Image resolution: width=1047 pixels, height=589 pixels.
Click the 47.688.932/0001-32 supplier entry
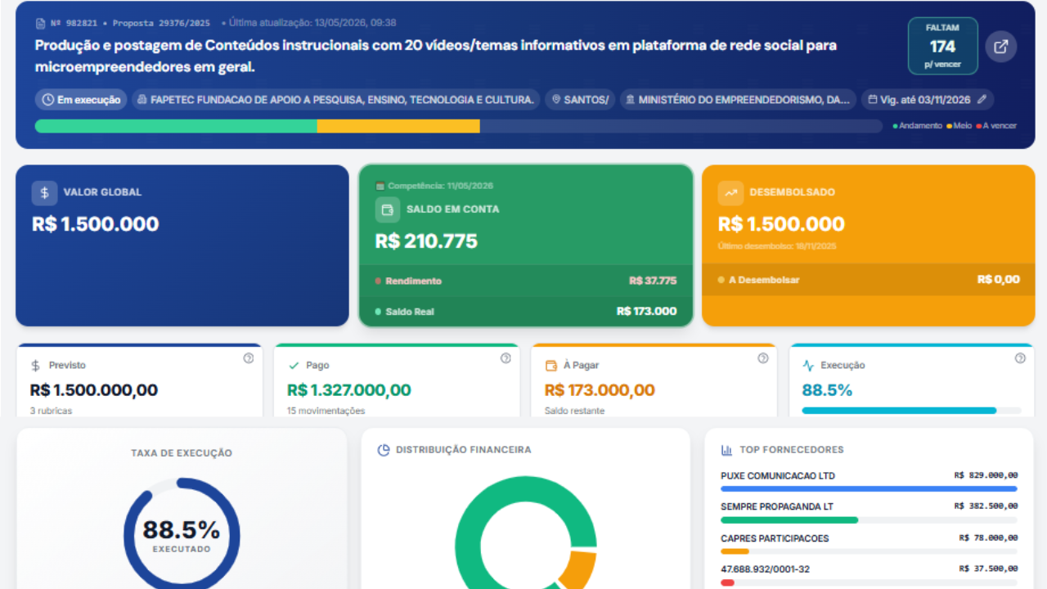click(x=765, y=569)
